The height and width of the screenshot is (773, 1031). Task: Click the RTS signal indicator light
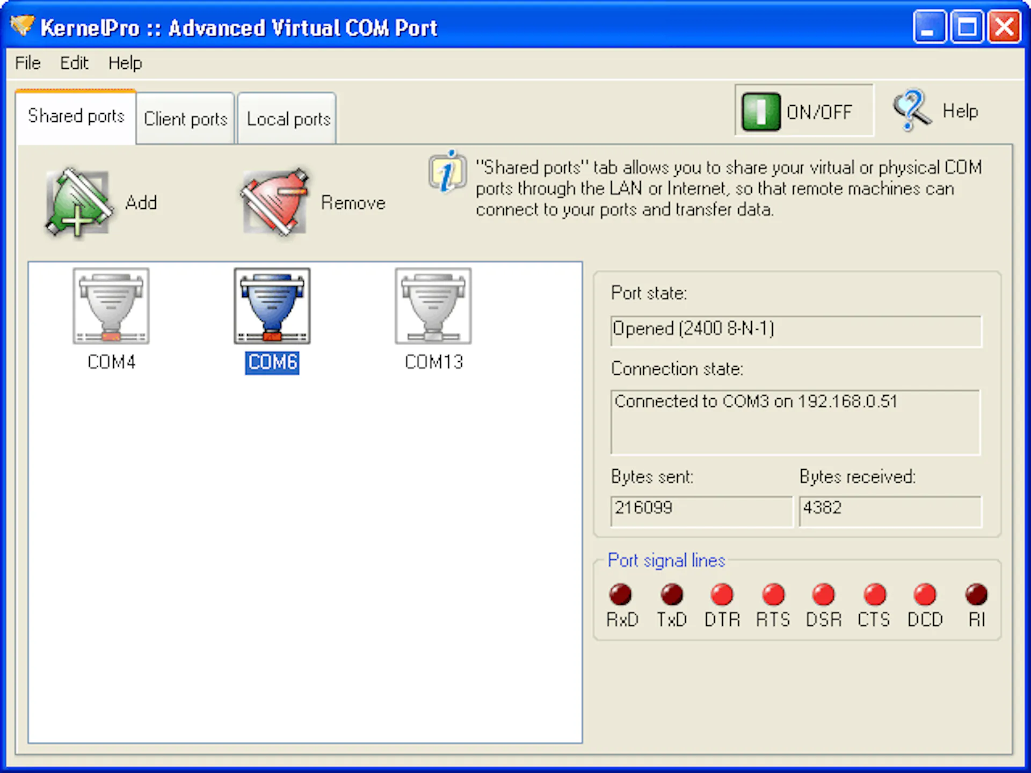[773, 594]
